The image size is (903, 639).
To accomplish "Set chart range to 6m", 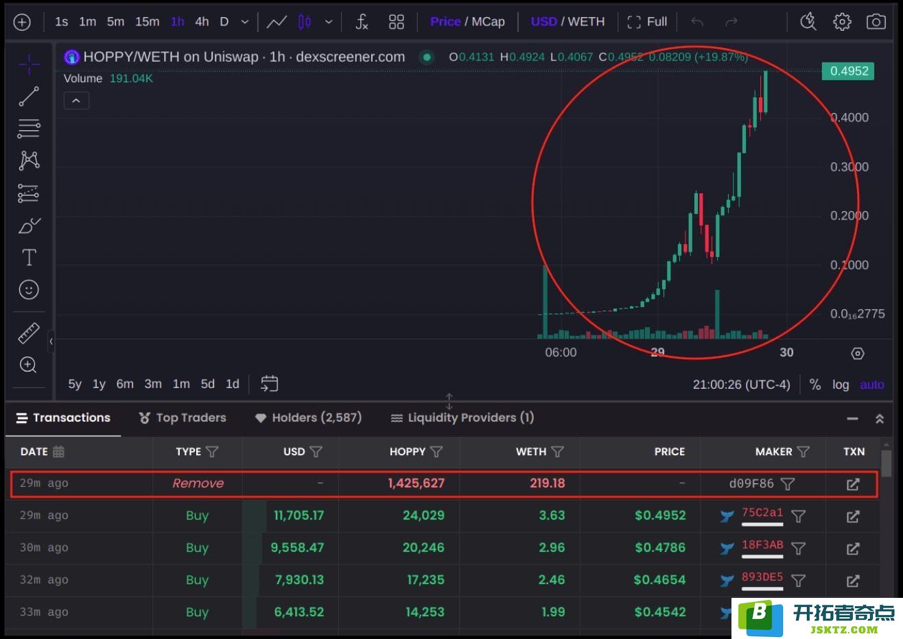I will 125,384.
